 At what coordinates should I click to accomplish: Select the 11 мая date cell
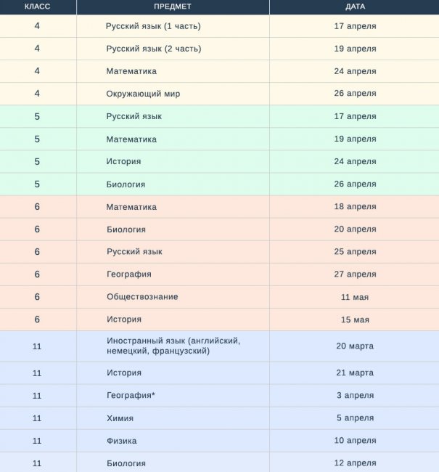coord(355,297)
